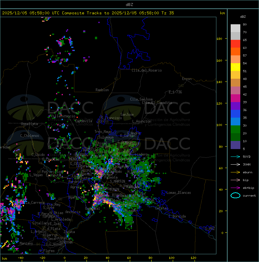This screenshot has height=262, width=259.
Task: Click the magenta eb+bip arrow in legend
Action: (x=235, y=188)
